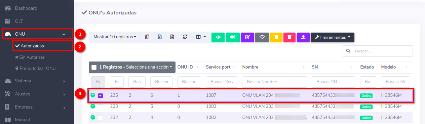Click the green eye view button
The image size is (425, 124).
(218, 37)
